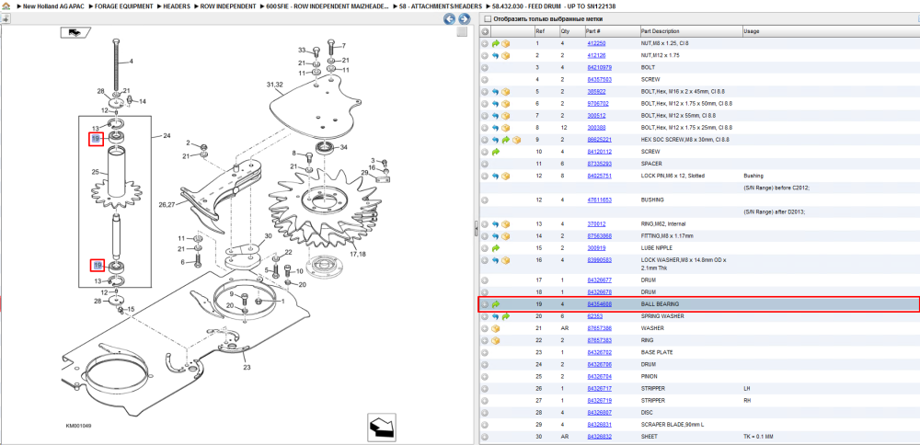This screenshot has width=920, height=445.
Task: Click blue arrow icon in row 9706702
Action: tap(496, 104)
